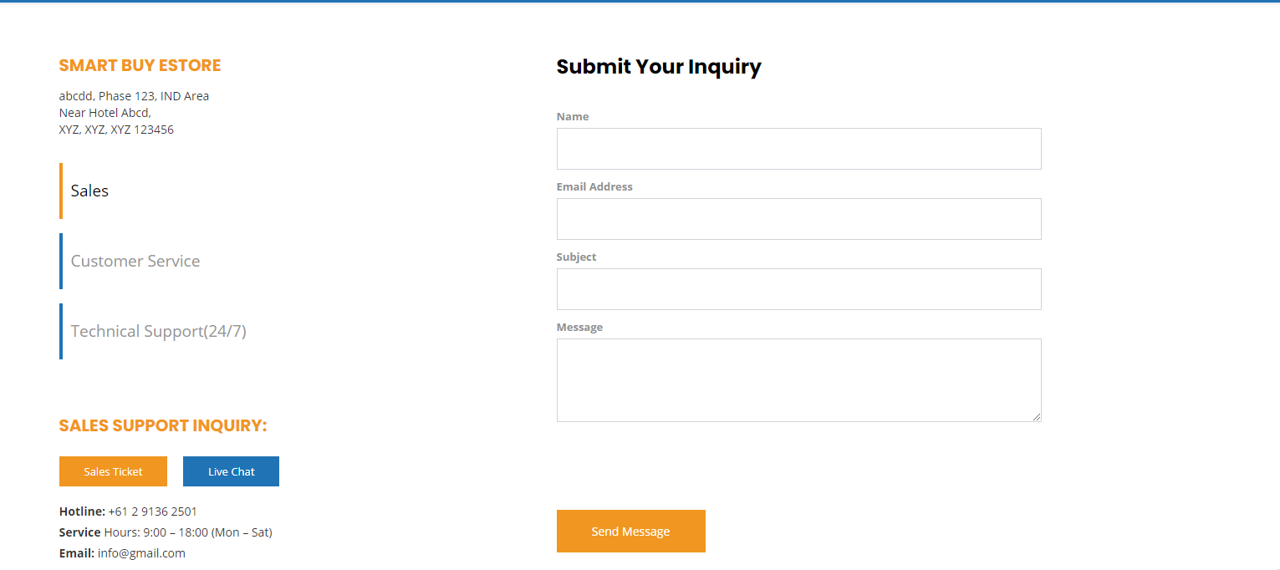This screenshot has width=1280, height=570.
Task: Click the Submit Your Inquiry heading
Action: pos(659,67)
